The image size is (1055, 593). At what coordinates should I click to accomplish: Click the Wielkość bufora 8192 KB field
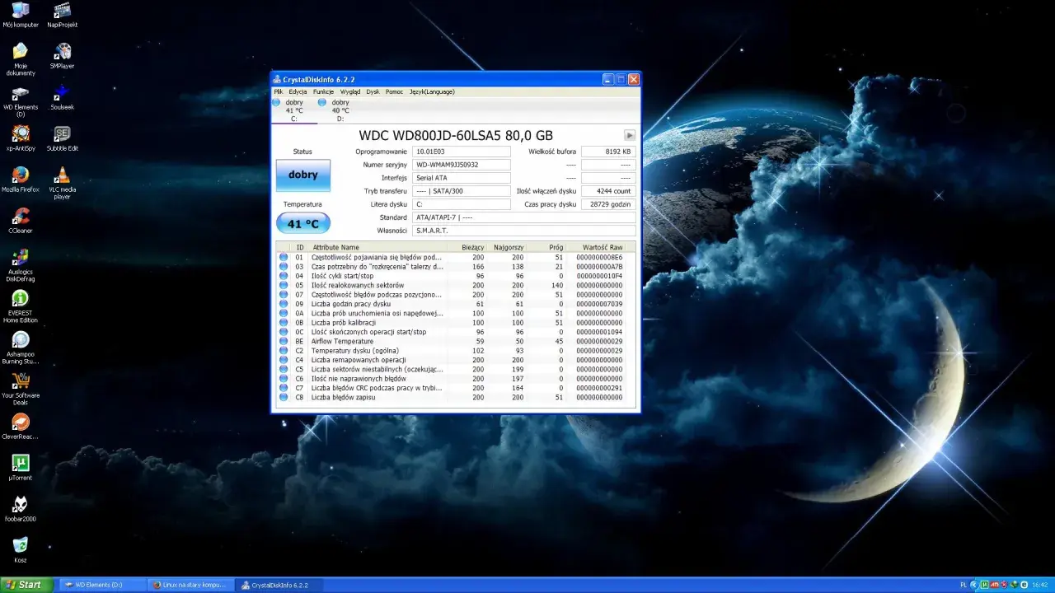click(608, 152)
